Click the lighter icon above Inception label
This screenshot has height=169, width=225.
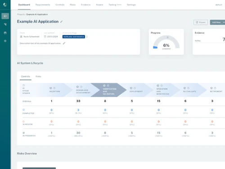pyautogui.click(x=54, y=88)
